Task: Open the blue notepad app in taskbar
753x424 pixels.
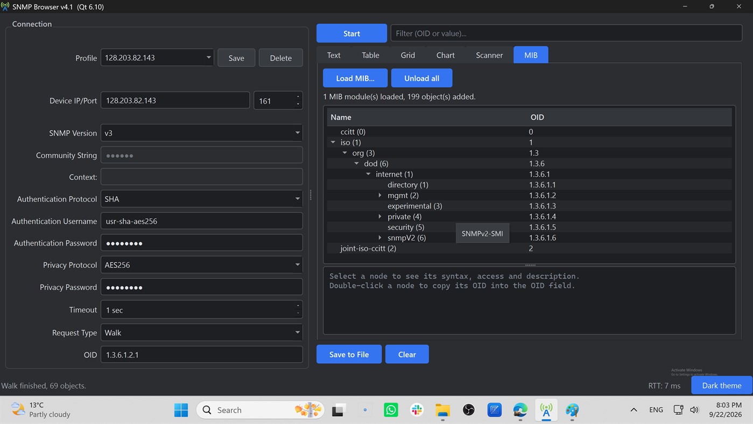Action: pyautogui.click(x=495, y=410)
